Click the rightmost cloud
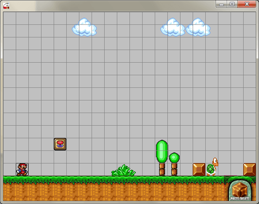The width and height of the screenshot is (259, 204). [x=198, y=27]
